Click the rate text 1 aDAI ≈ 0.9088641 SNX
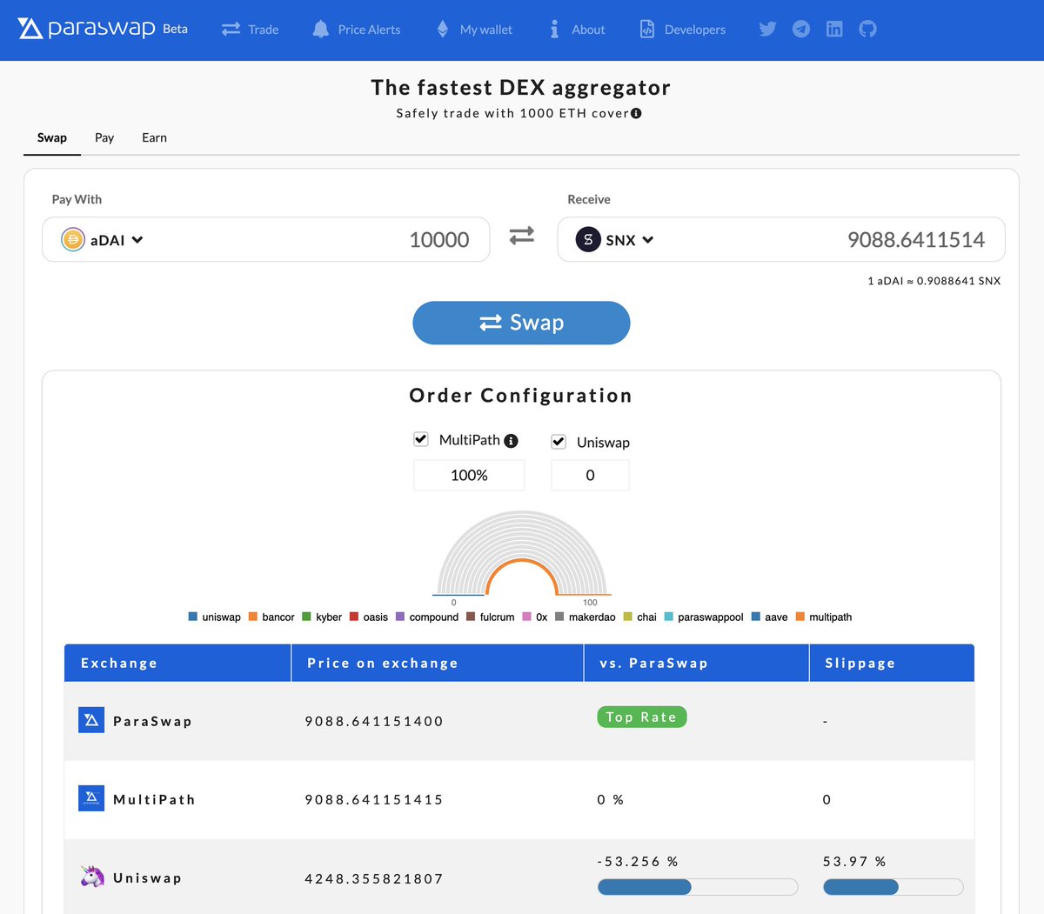 934,281
